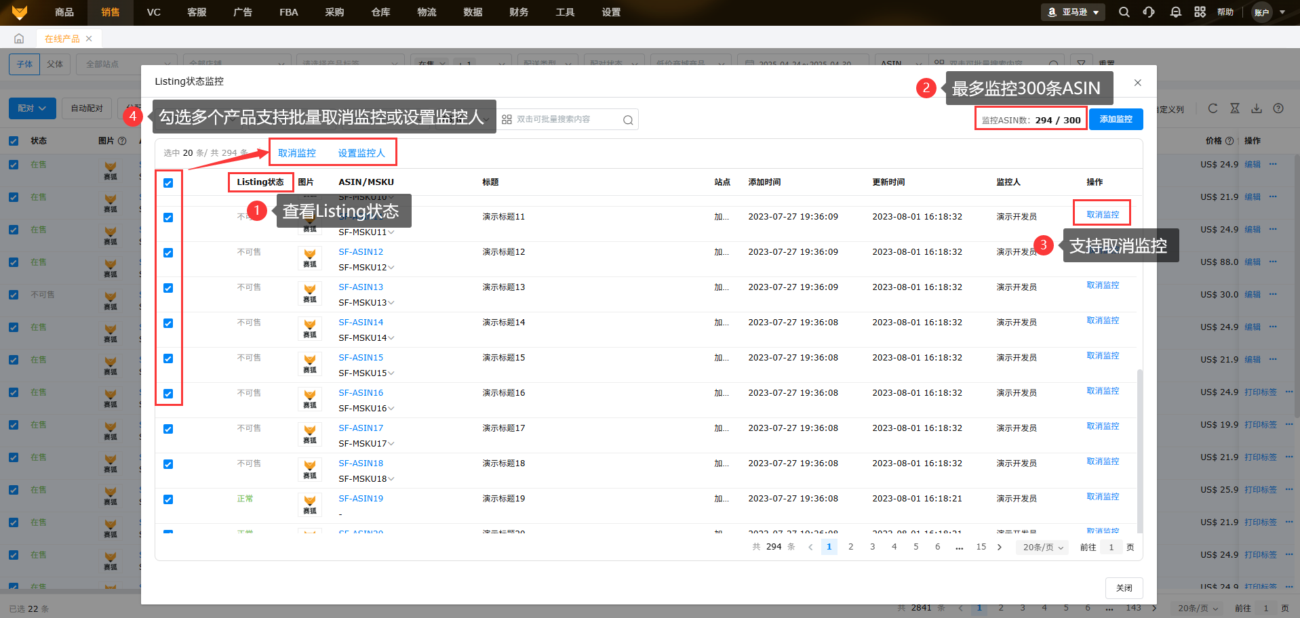Go to next page in dialog pagination
This screenshot has width=1300, height=618.
[1000, 547]
